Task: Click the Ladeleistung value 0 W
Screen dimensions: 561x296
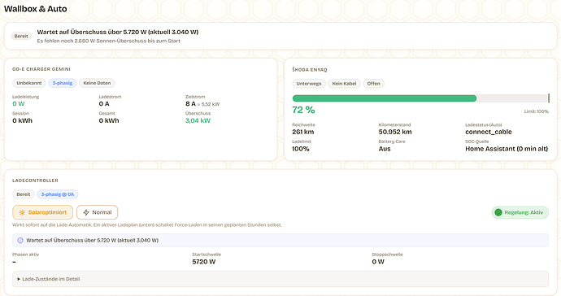Action: pyautogui.click(x=19, y=104)
